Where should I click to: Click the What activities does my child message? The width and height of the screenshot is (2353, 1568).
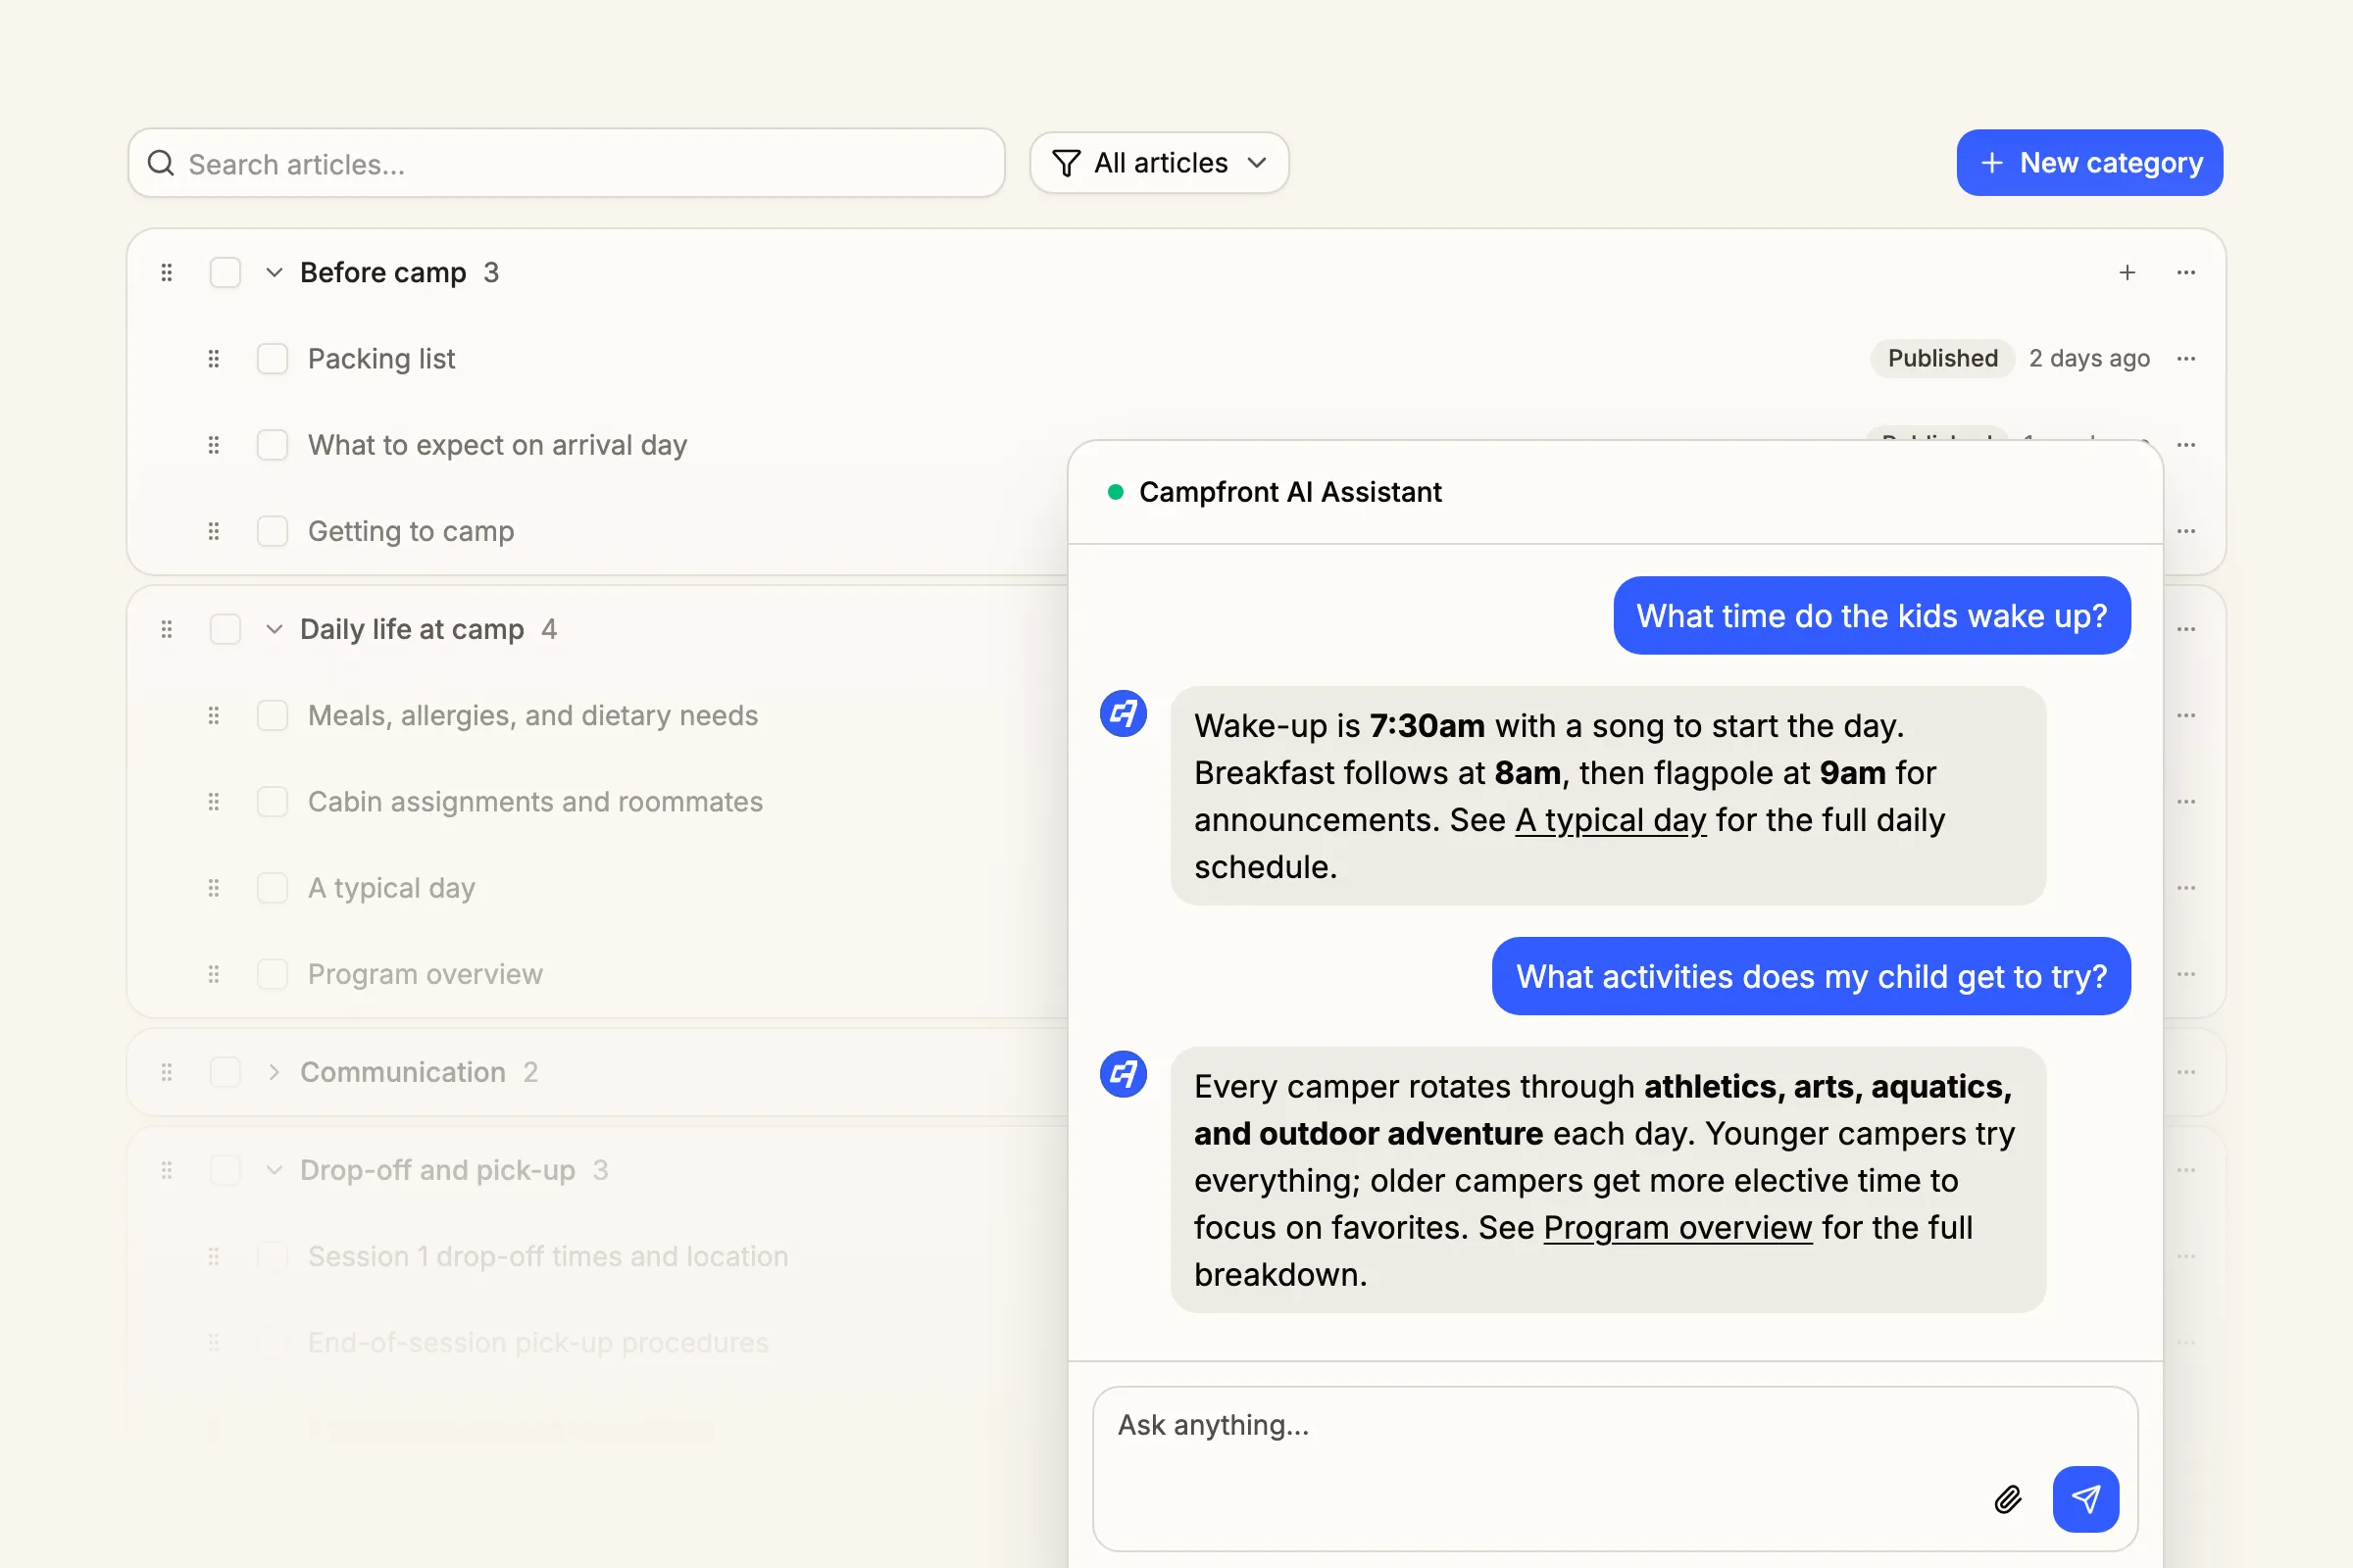1812,977
